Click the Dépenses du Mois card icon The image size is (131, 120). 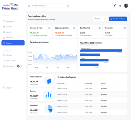pos(74,28)
